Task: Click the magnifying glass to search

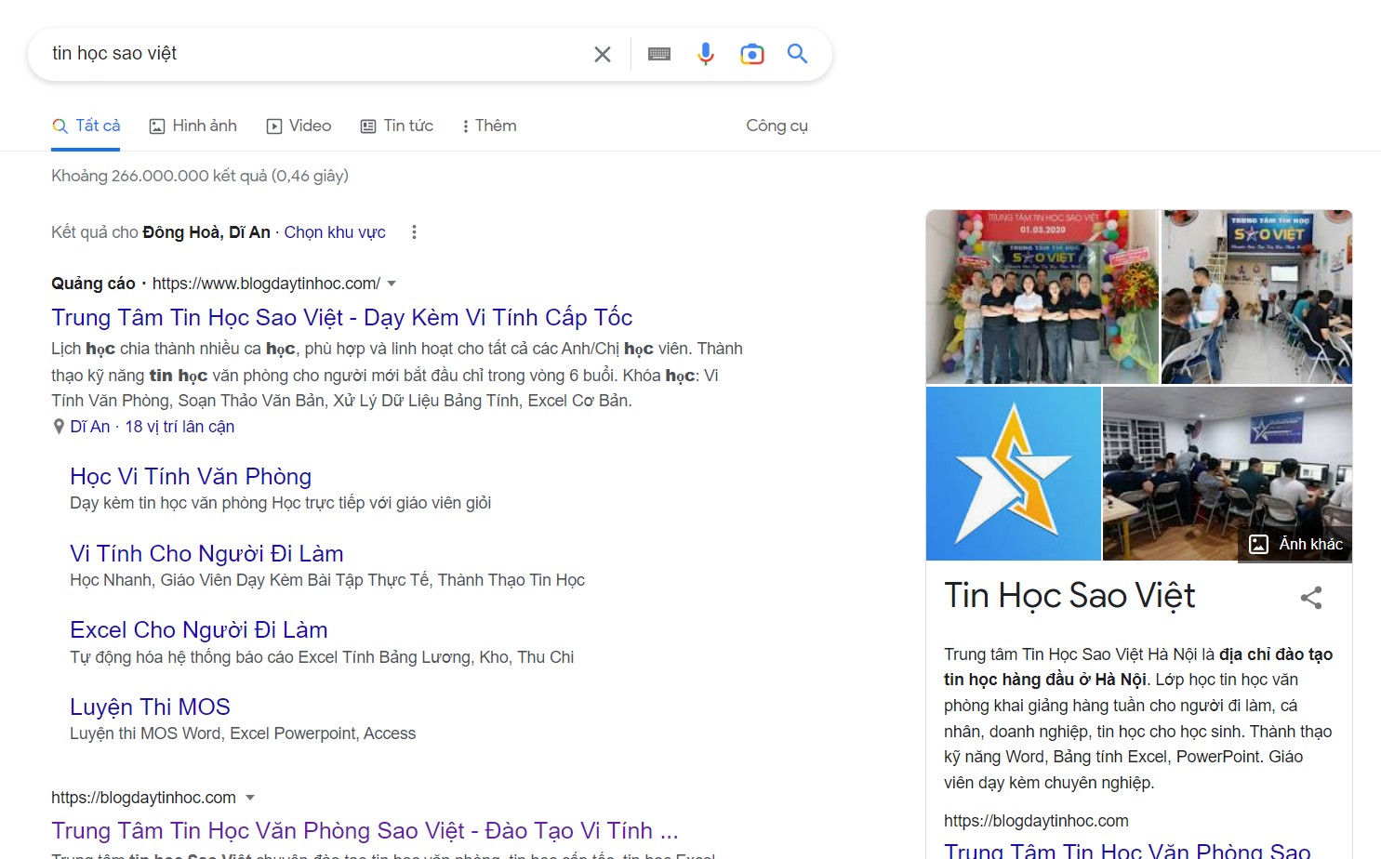Action: tap(797, 54)
